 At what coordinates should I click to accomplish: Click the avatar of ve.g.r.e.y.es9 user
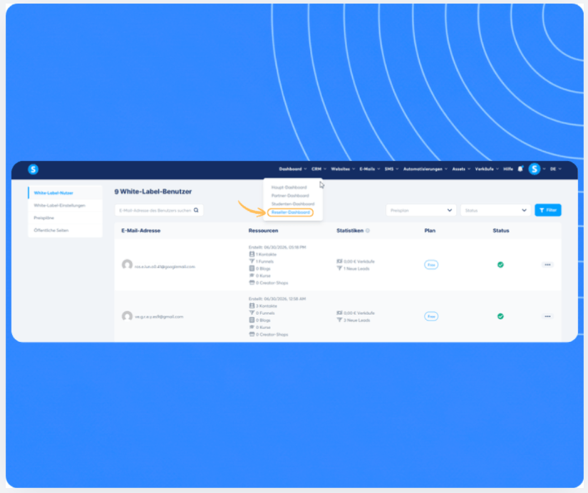127,316
